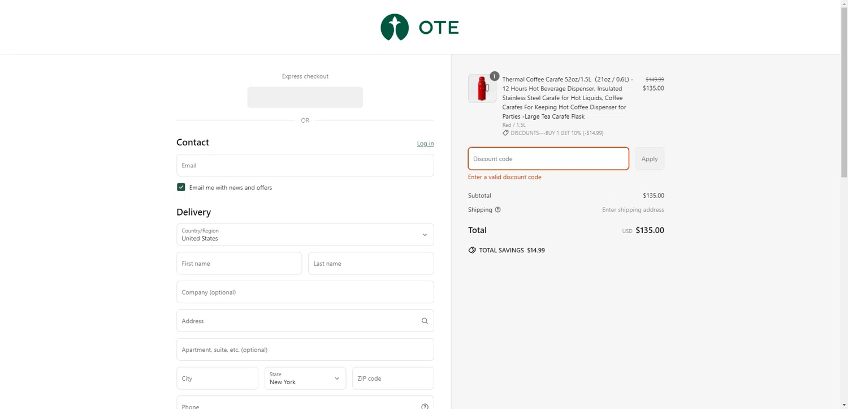Focus the Address field
Image resolution: width=848 pixels, height=409 pixels.
click(x=305, y=321)
